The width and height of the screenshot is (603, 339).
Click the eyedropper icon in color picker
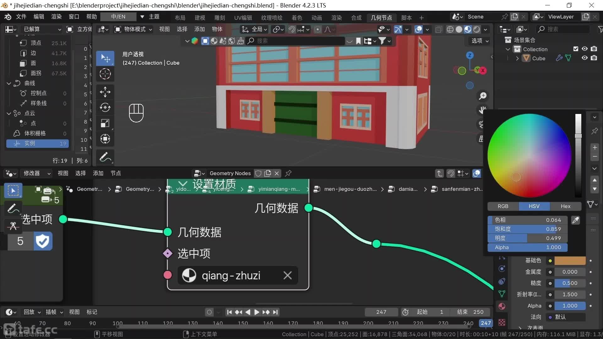coord(575,220)
